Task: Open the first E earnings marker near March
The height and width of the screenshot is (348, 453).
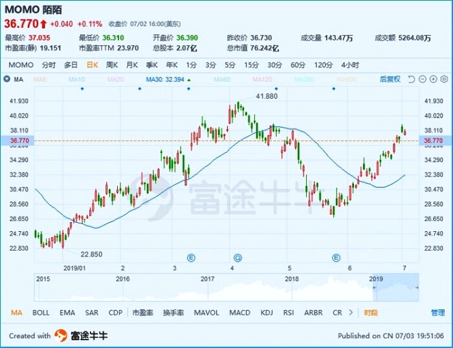Action: [191, 258]
